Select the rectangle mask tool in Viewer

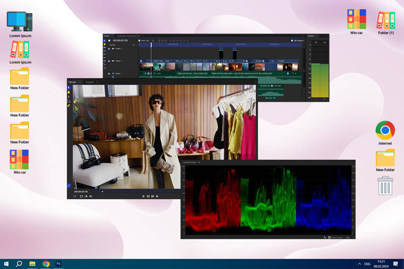click(x=69, y=101)
